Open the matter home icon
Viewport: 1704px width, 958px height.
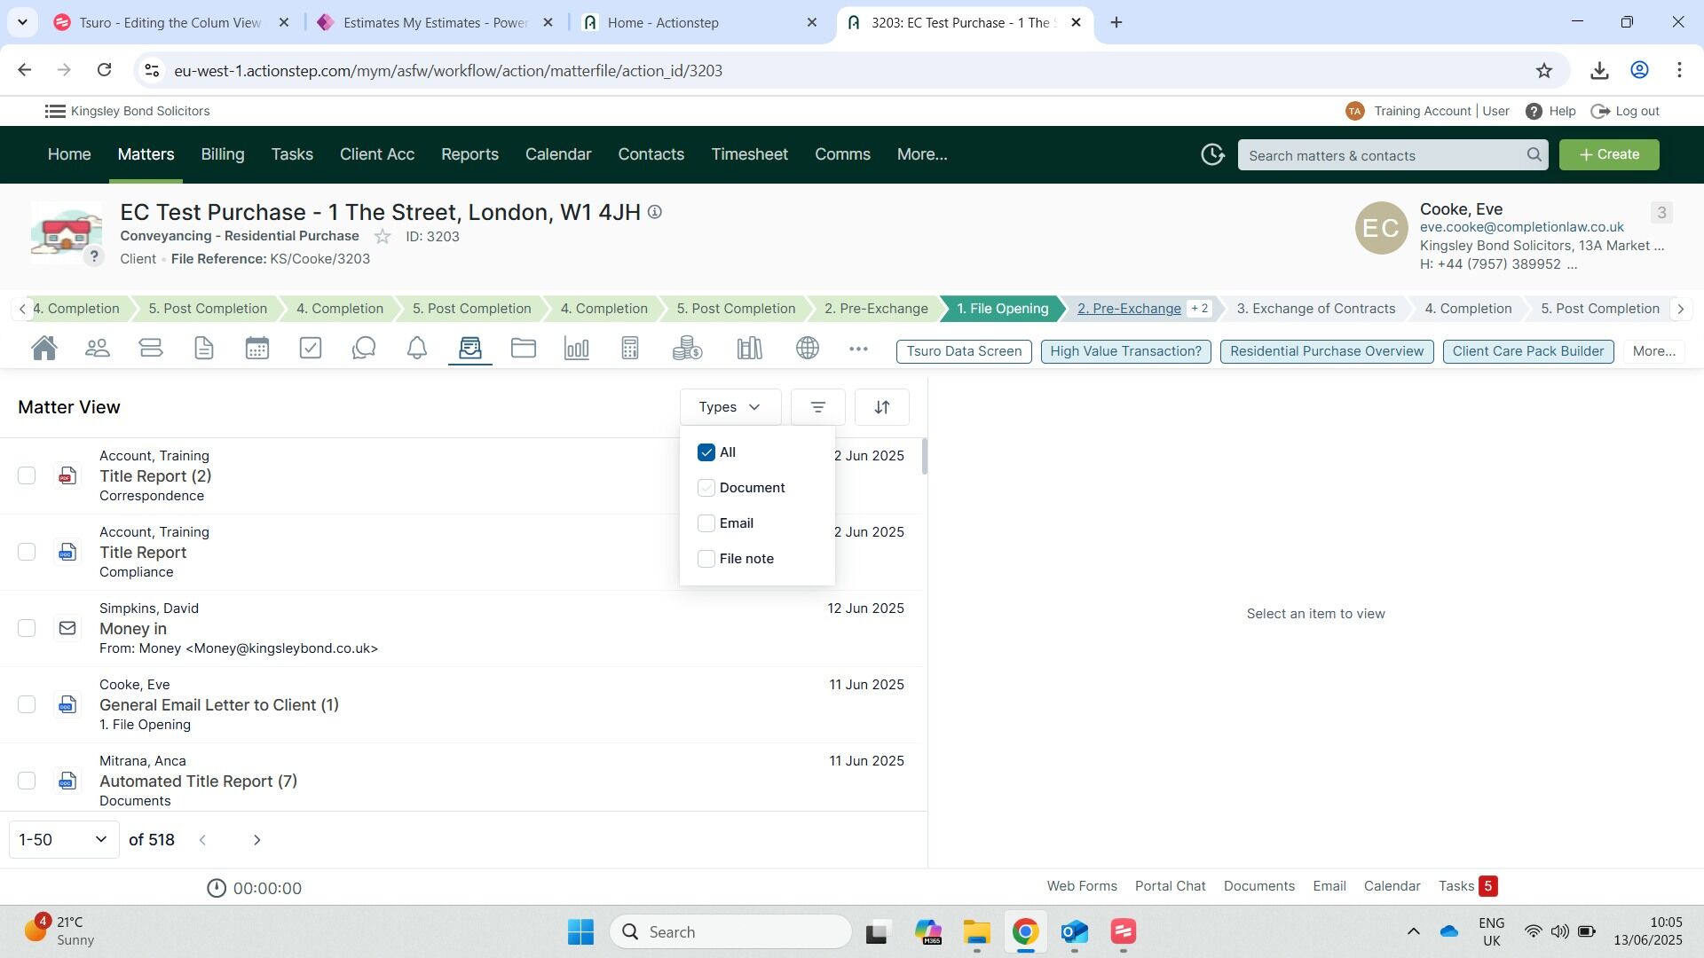coord(44,349)
